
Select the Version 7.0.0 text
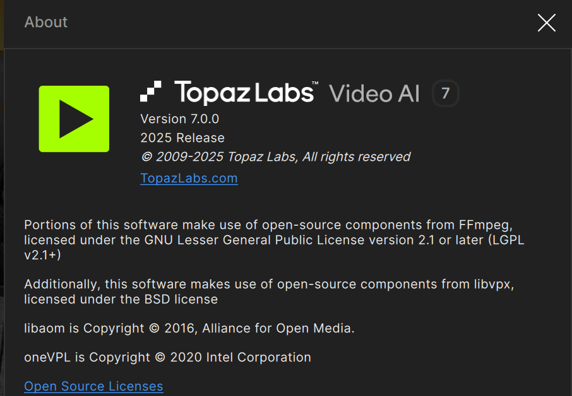click(x=180, y=119)
